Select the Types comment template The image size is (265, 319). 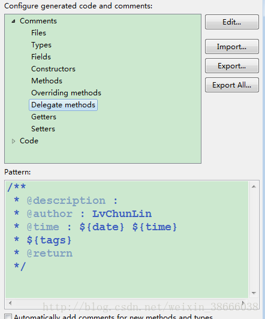tap(41, 45)
